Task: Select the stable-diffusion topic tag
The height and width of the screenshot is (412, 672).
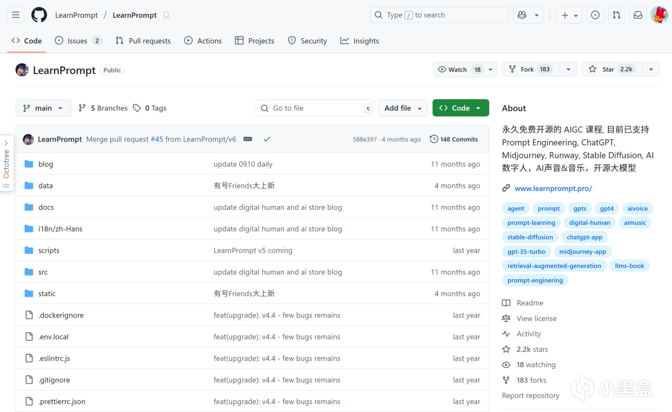Action: [x=530, y=237]
